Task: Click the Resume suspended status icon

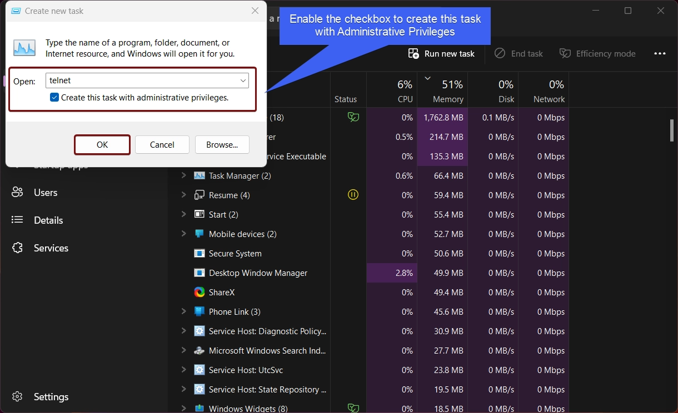Action: click(x=353, y=195)
